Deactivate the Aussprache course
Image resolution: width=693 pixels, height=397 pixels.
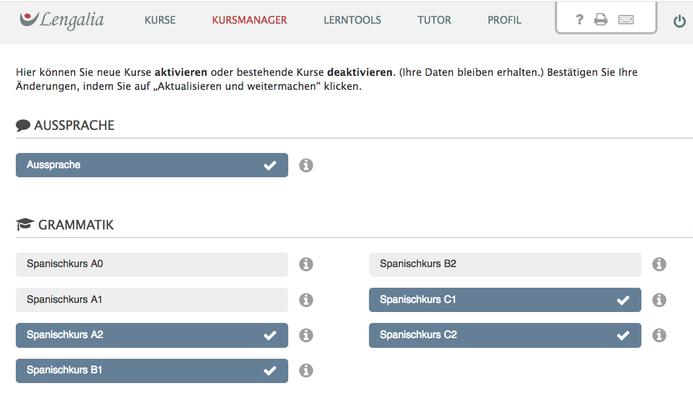coord(152,165)
